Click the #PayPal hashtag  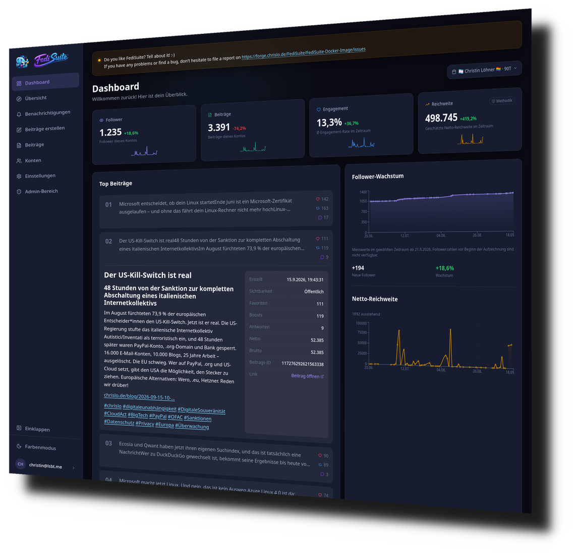(157, 416)
